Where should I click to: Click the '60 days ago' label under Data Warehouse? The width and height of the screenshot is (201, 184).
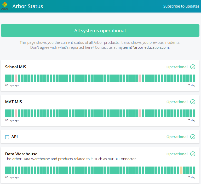[12, 177]
